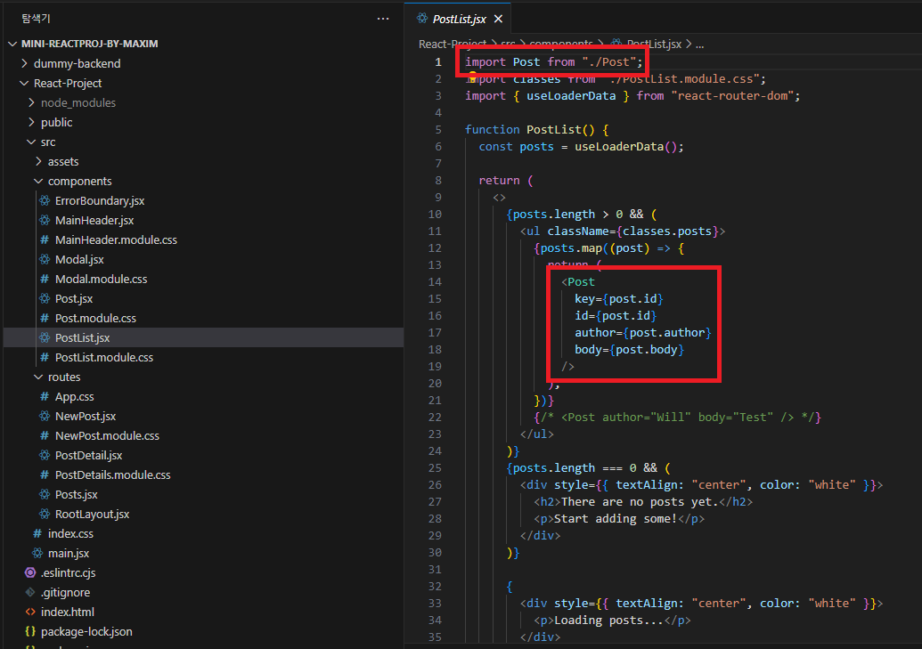Click the CSS hash icon of PostDetails.module.css

point(45,475)
